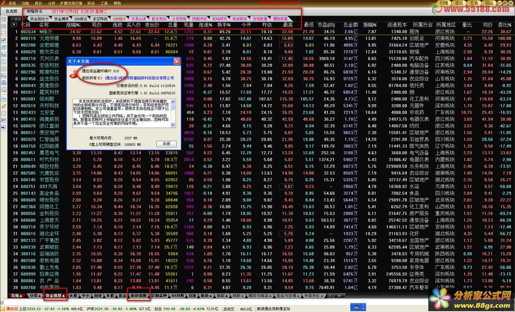Open the 系统 menu
Image resolution: width=515 pixels, height=312 pixels.
click(12, 3)
